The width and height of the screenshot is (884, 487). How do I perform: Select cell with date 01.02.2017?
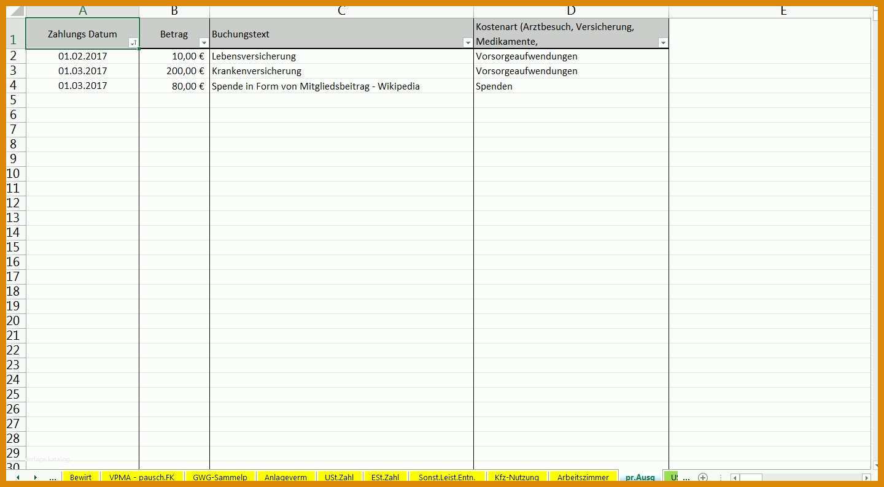click(82, 56)
